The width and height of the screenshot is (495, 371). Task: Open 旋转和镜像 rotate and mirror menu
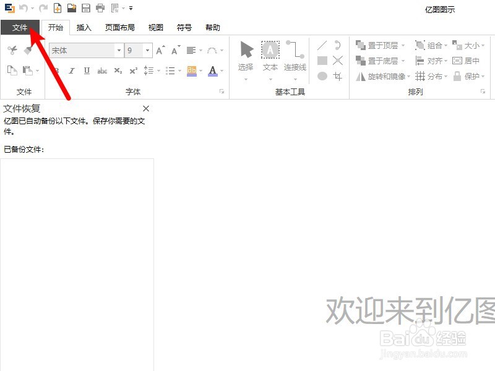point(382,76)
